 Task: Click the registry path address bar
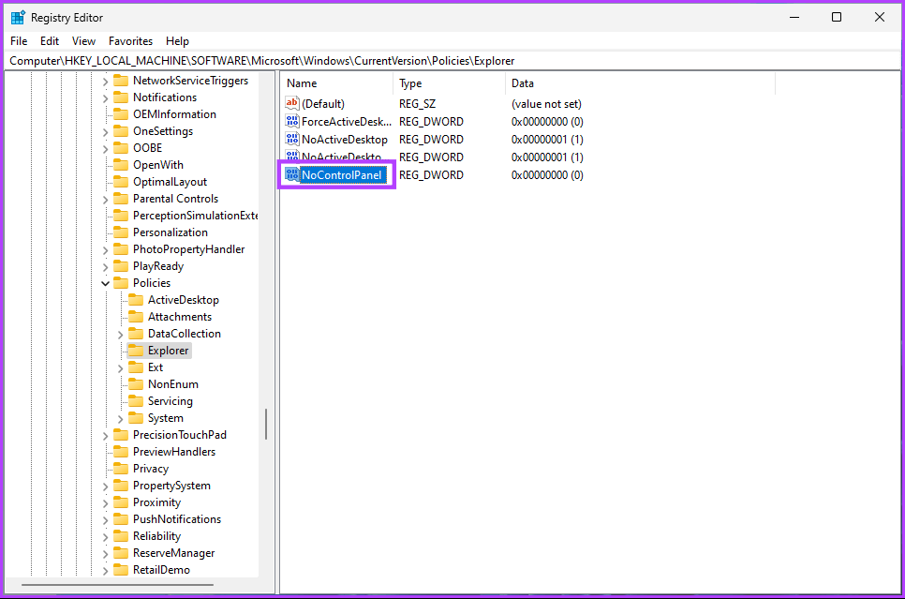pos(452,61)
